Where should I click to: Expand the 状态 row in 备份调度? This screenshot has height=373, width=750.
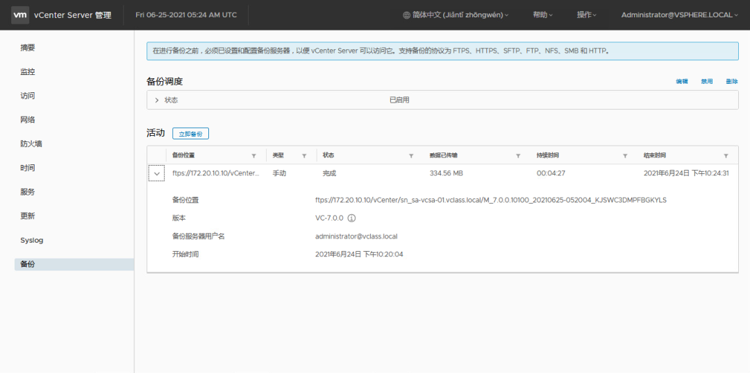[x=156, y=101]
